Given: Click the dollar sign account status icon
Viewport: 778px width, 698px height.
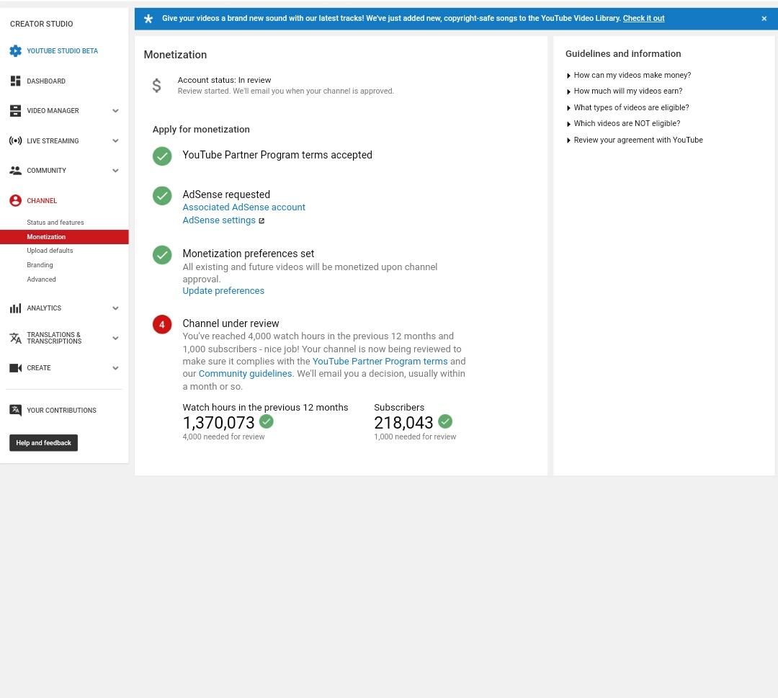Looking at the screenshot, I should point(156,85).
